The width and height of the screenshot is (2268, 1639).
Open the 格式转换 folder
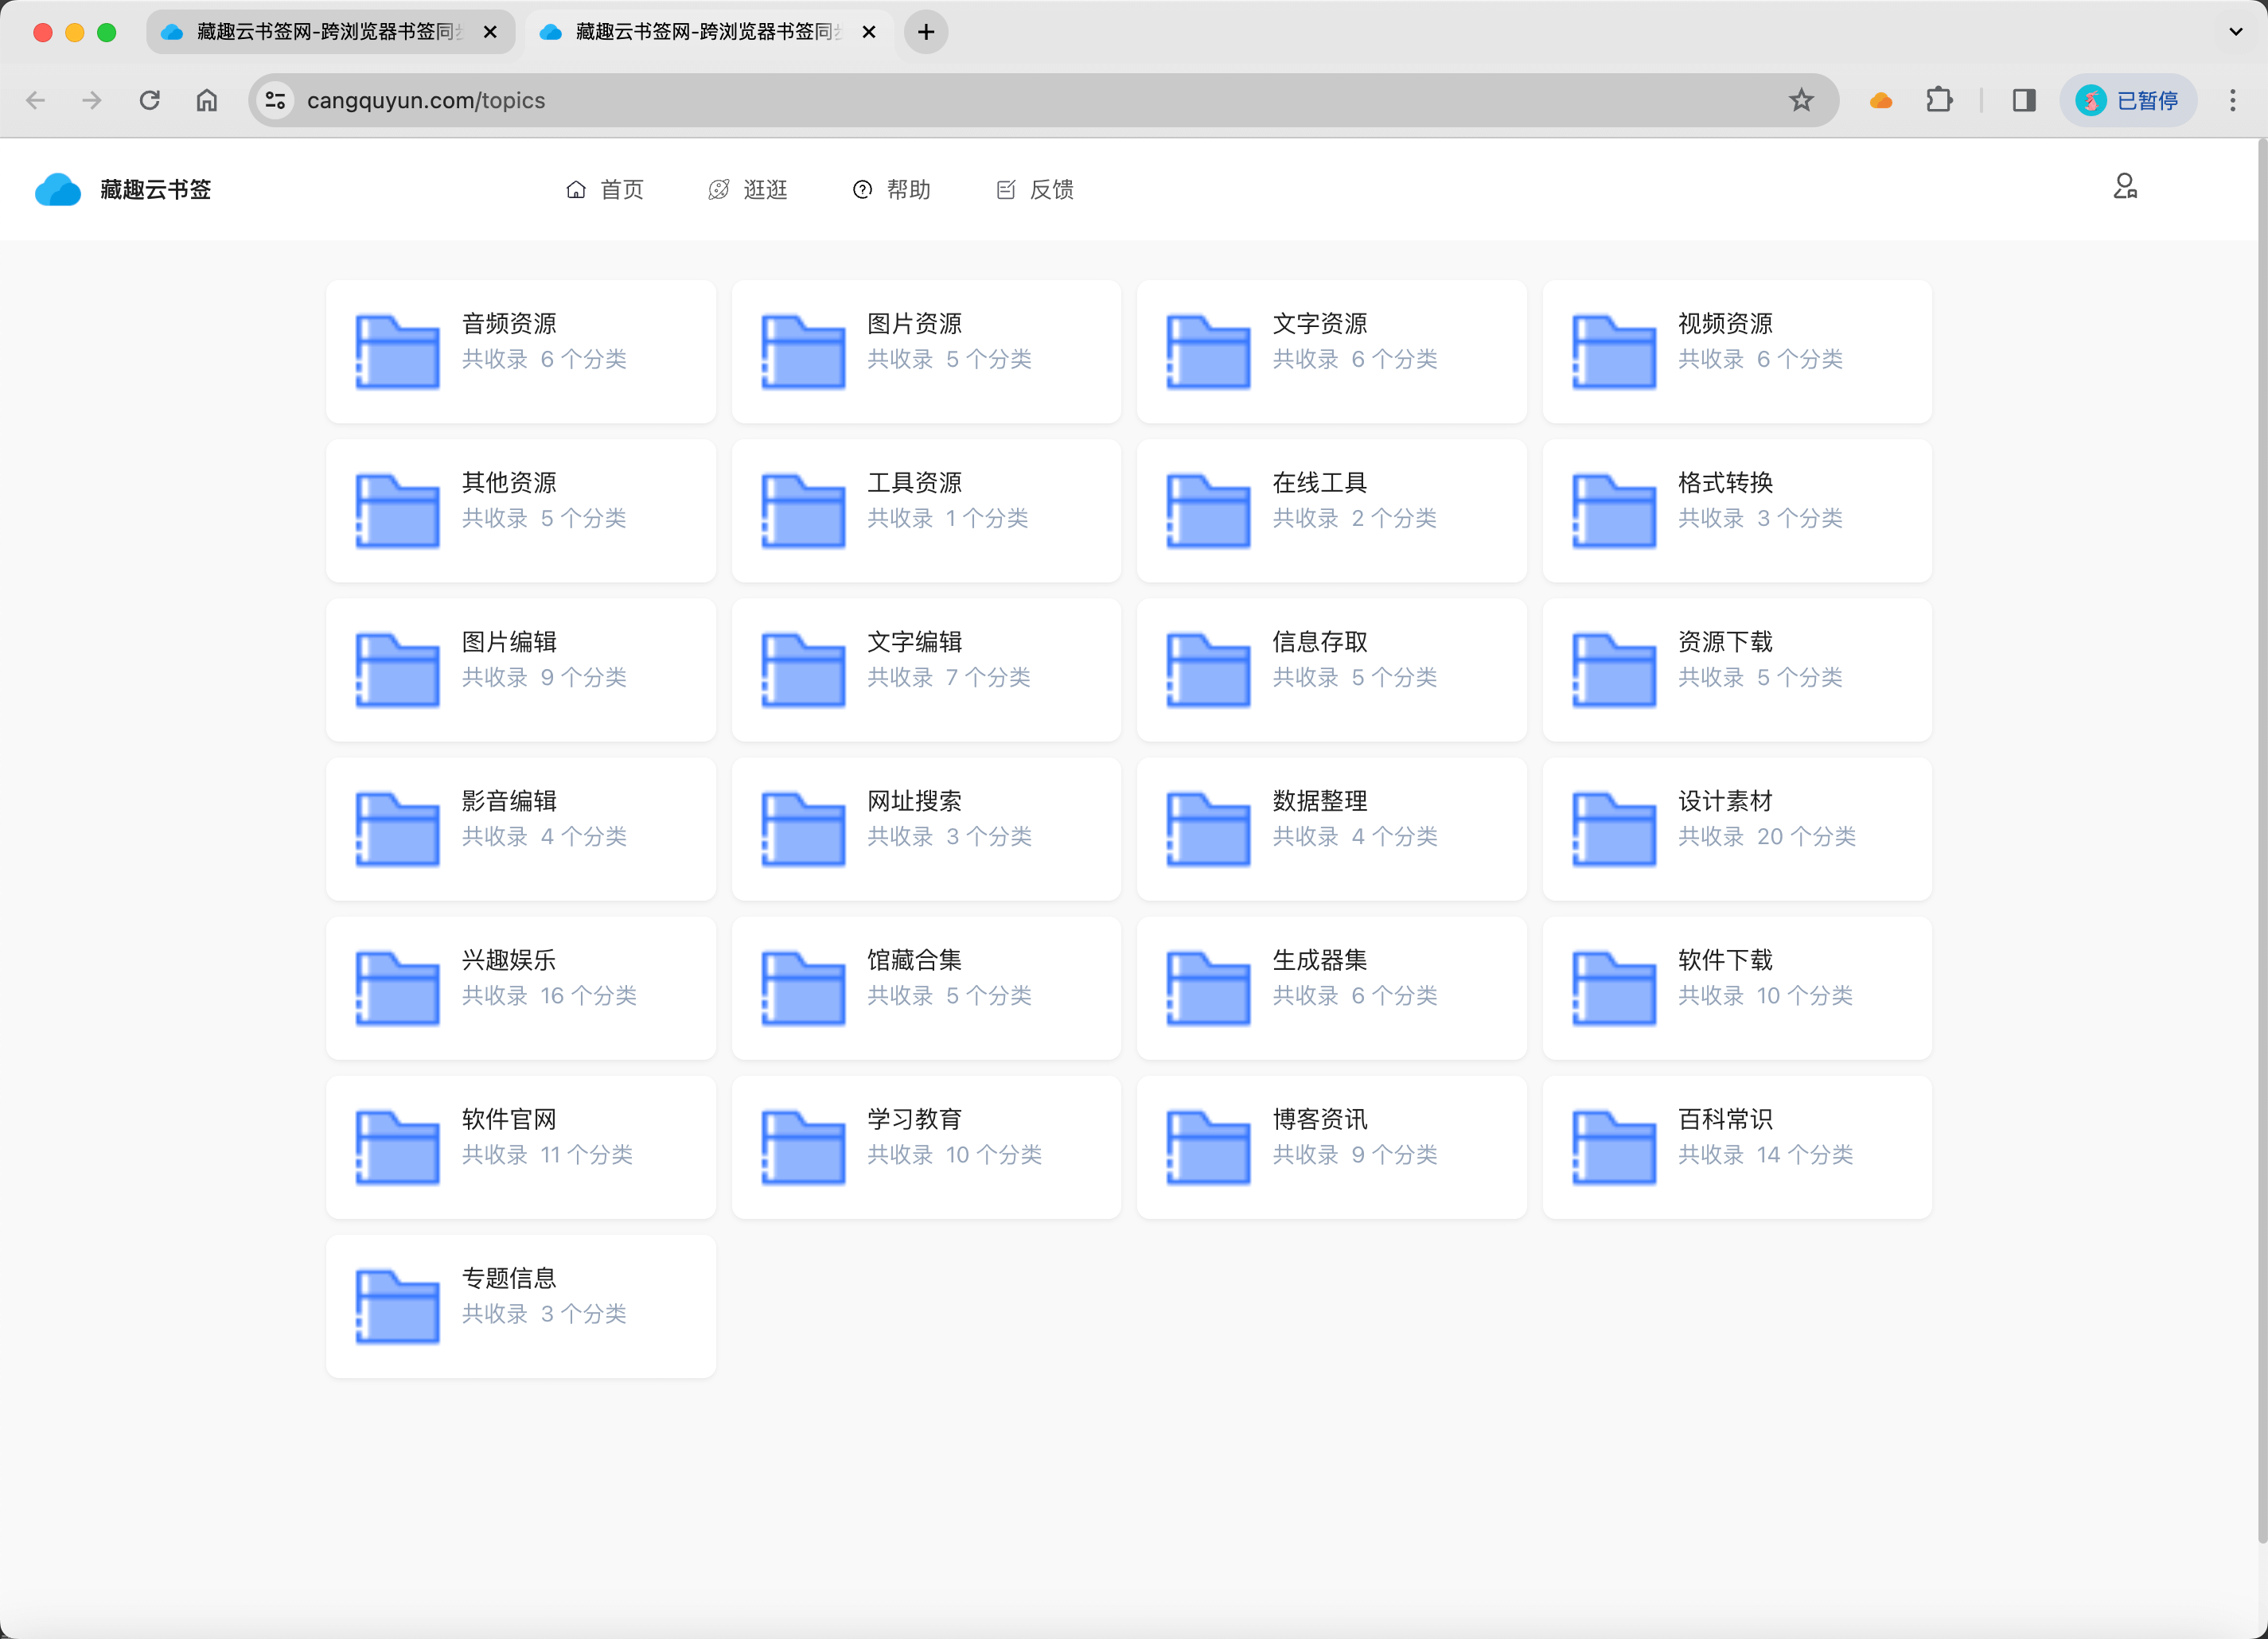(x=1737, y=510)
